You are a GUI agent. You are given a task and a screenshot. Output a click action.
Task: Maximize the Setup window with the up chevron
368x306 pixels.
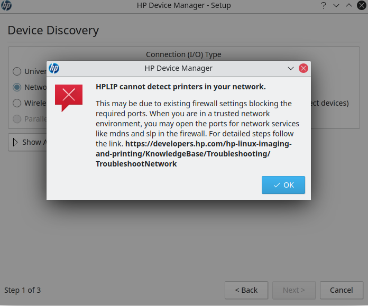[x=349, y=5]
